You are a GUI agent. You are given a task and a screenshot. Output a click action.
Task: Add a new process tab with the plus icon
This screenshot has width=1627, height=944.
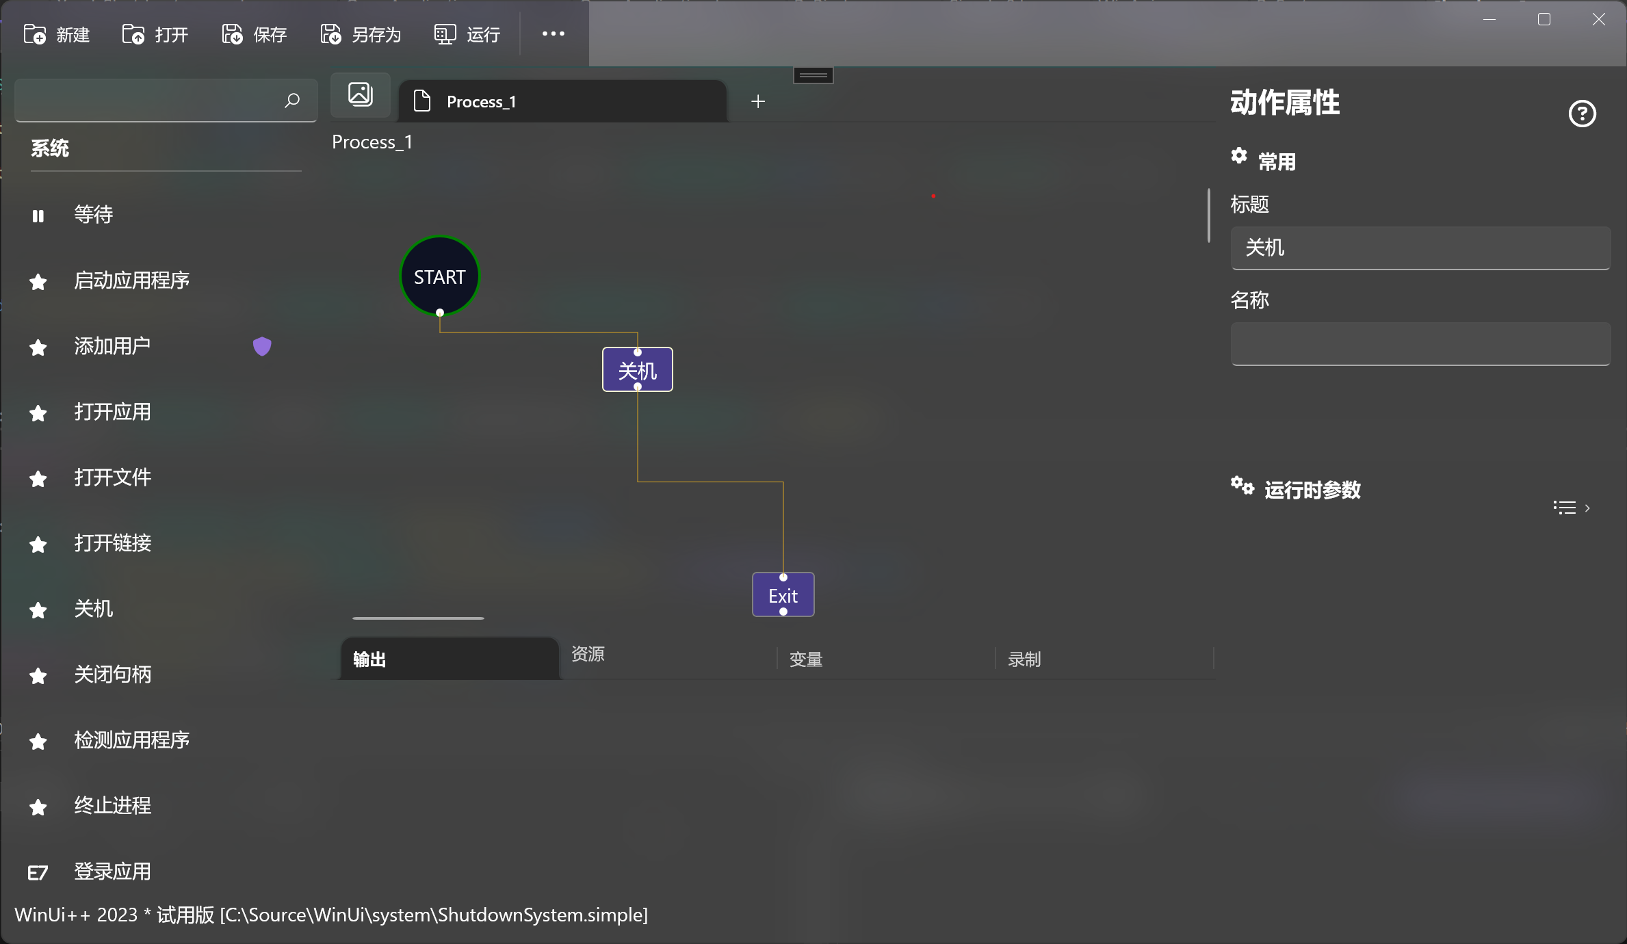click(x=758, y=102)
